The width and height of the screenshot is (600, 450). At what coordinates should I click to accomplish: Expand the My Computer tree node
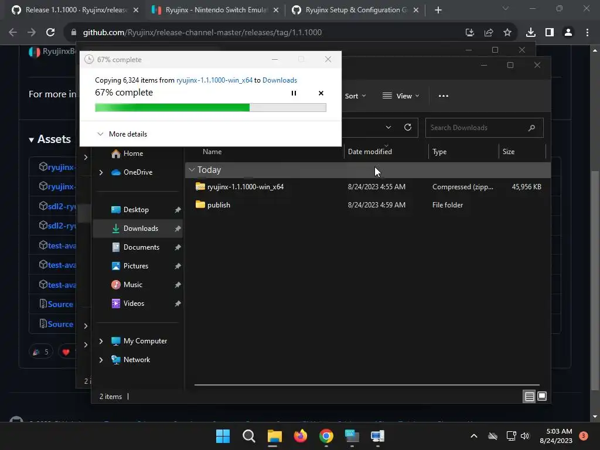pos(101,341)
